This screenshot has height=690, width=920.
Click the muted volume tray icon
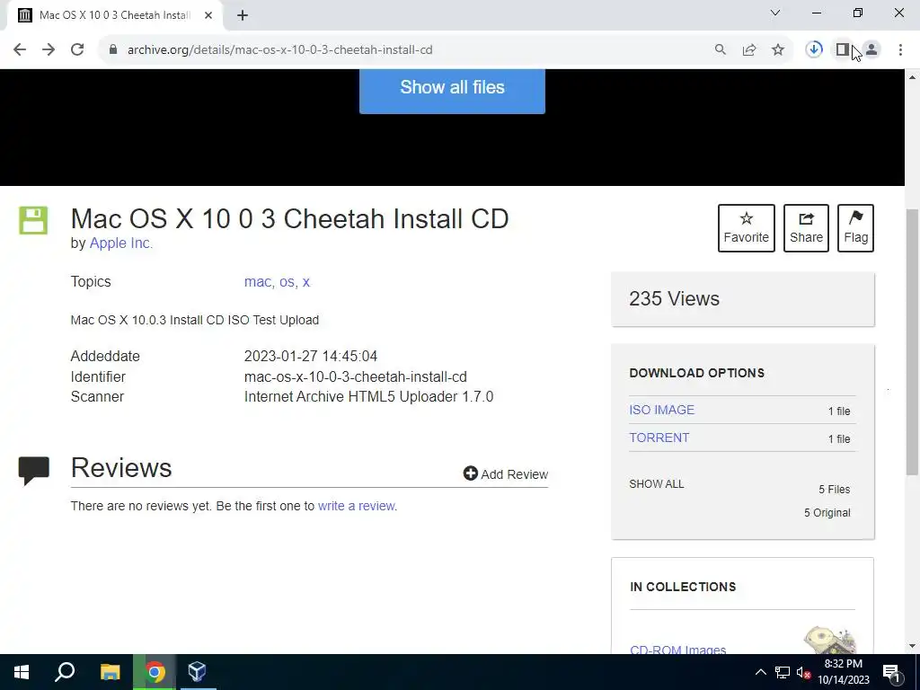(804, 672)
